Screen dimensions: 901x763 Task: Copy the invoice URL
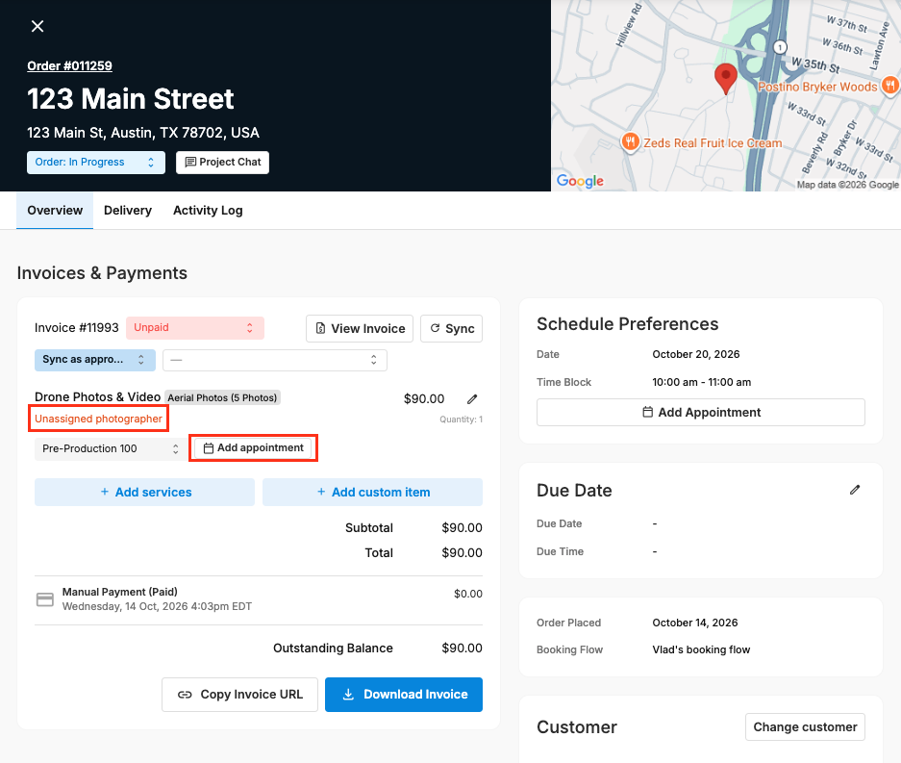(239, 695)
